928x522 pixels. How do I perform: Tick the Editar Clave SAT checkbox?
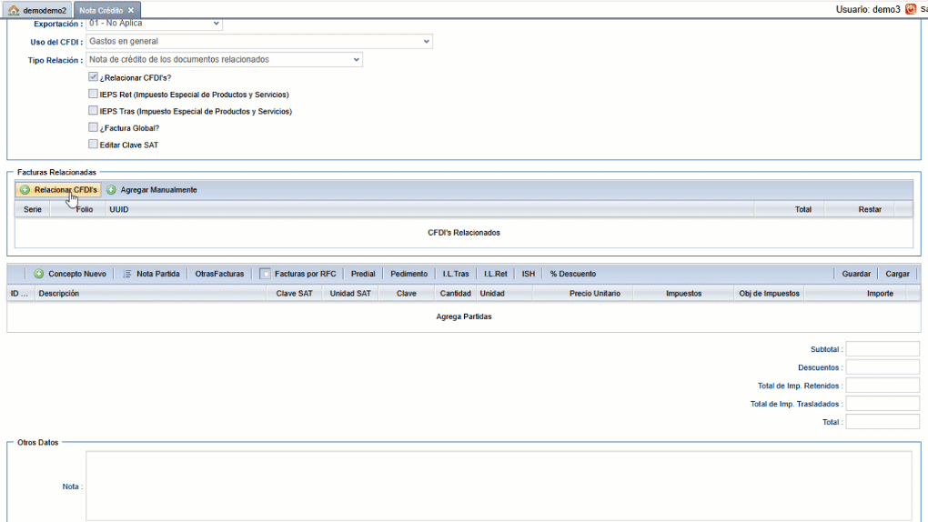[x=93, y=144]
